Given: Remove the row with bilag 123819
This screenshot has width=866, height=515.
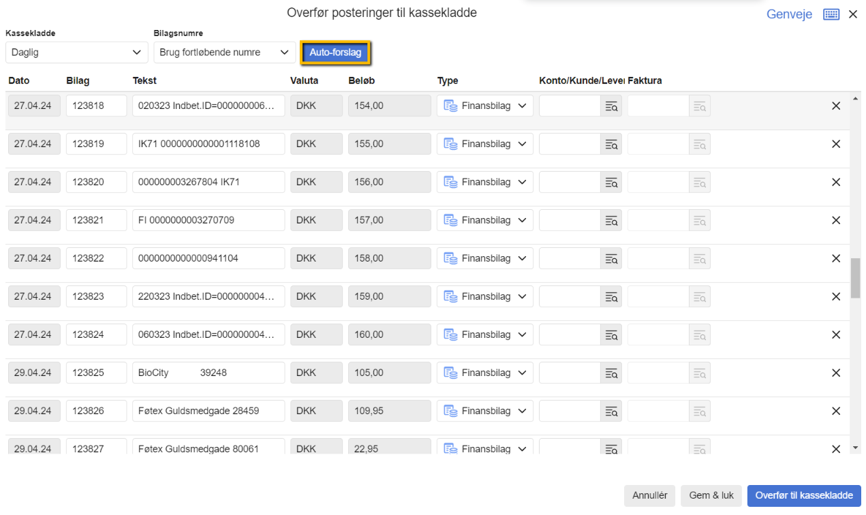Looking at the screenshot, I should [x=836, y=144].
